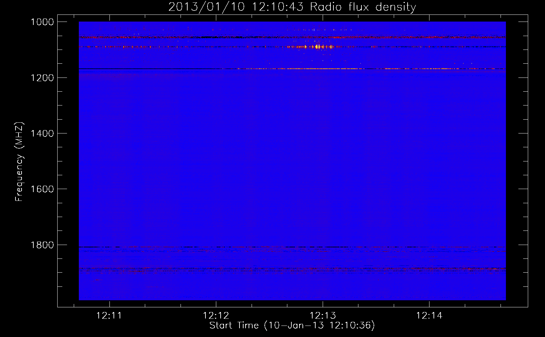Select the 12:14 time tick label
The image size is (545, 337).
click(429, 316)
